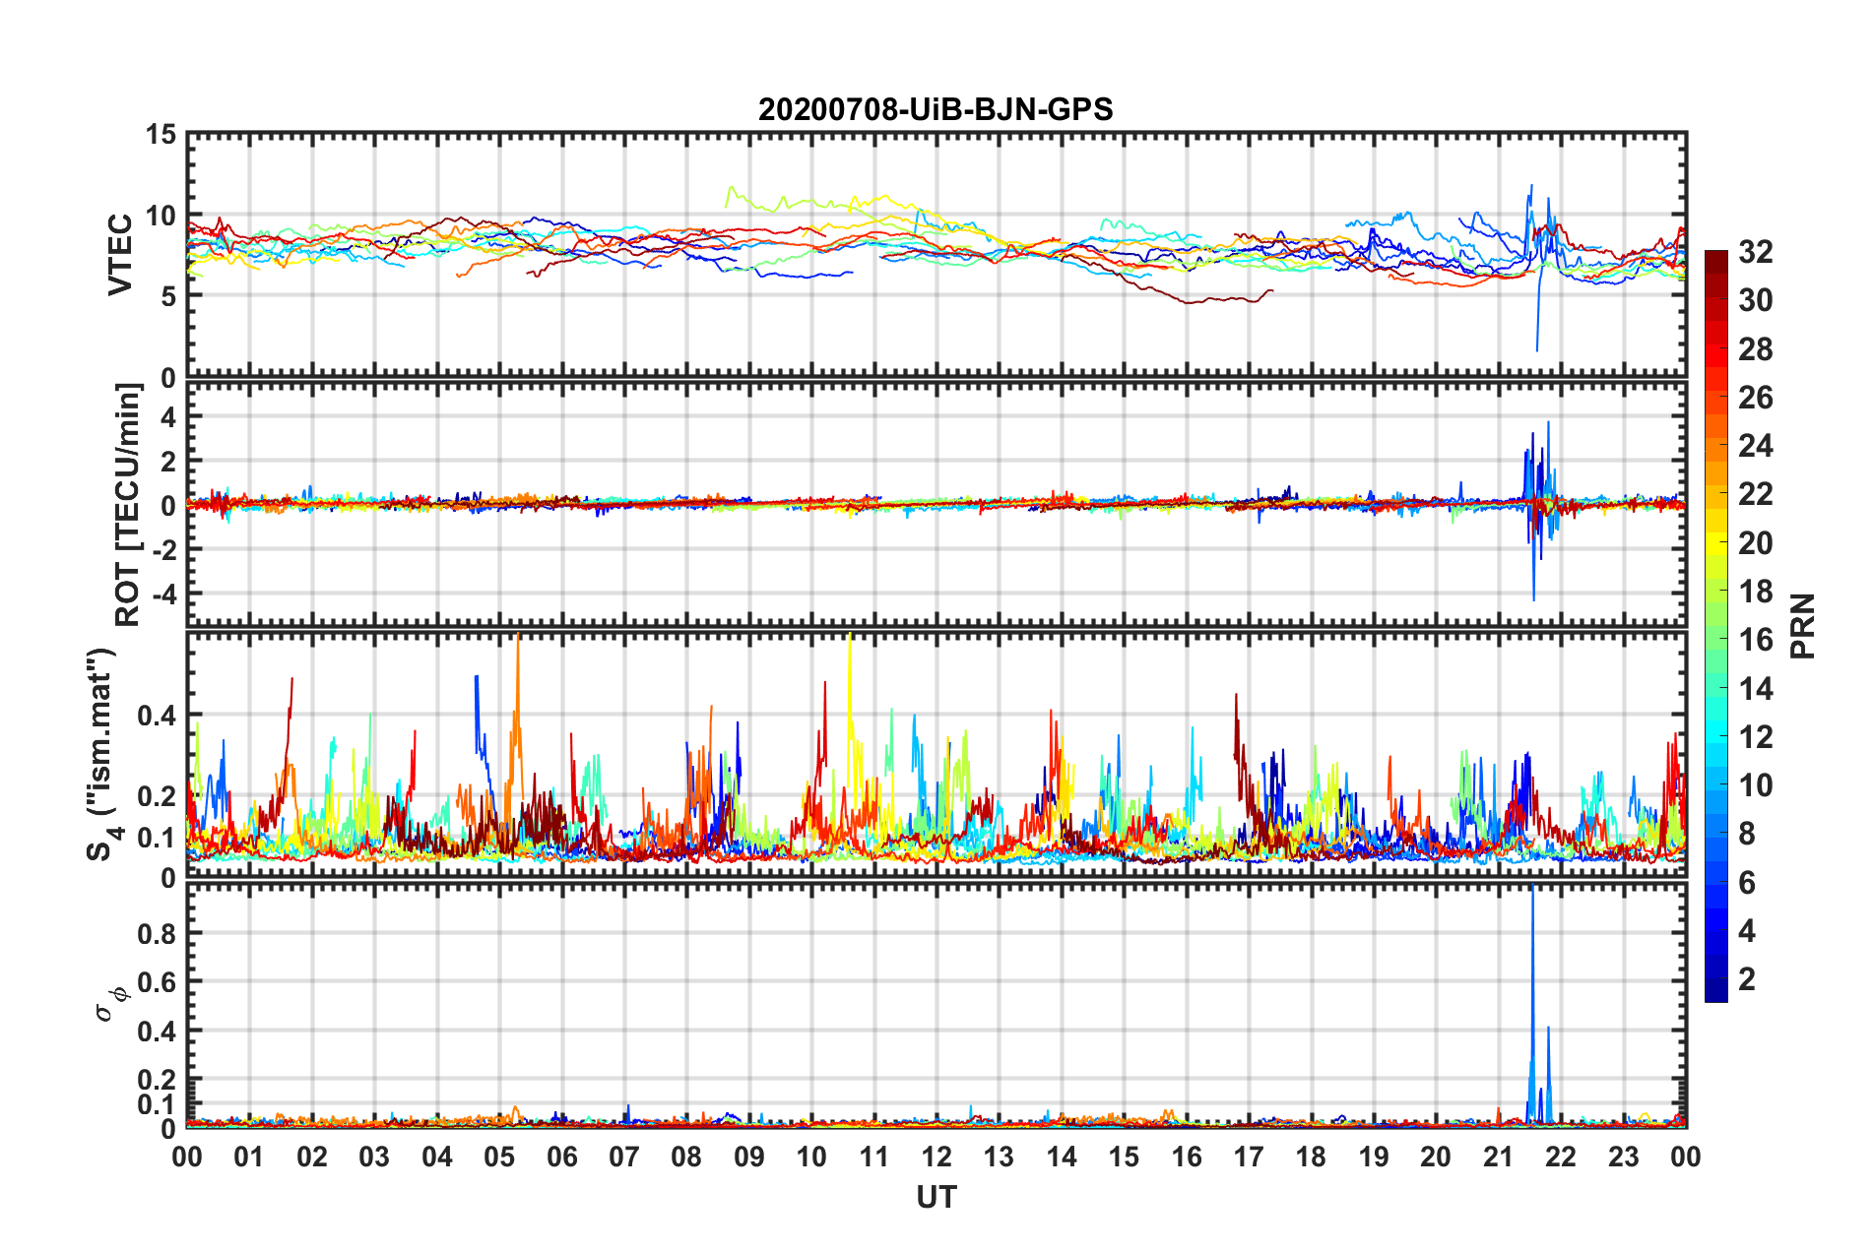
Task: Click colorbar tick label 24
Action: point(1755,446)
